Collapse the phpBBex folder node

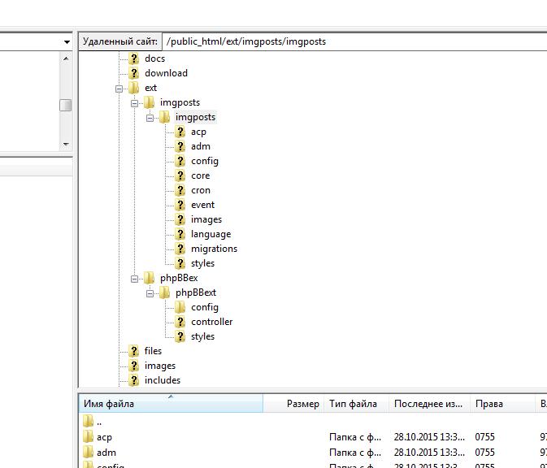click(135, 278)
